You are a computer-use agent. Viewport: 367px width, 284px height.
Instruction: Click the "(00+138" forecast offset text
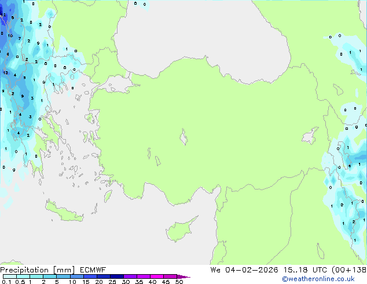(349, 270)
